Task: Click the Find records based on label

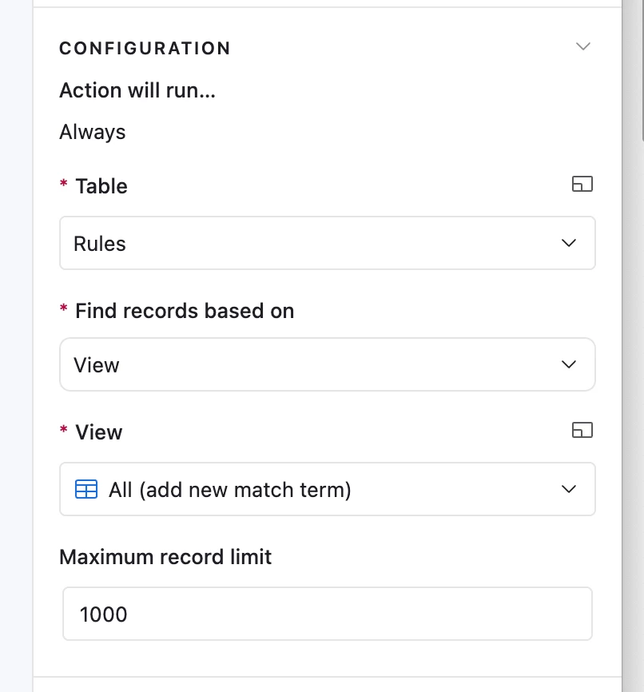Action: point(185,311)
